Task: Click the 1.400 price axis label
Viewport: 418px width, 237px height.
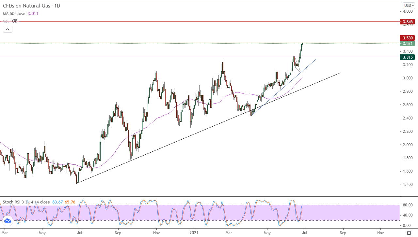Action: coord(408,185)
